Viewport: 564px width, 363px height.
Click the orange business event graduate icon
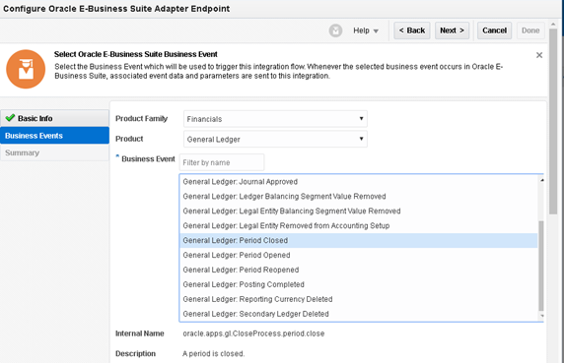26,69
